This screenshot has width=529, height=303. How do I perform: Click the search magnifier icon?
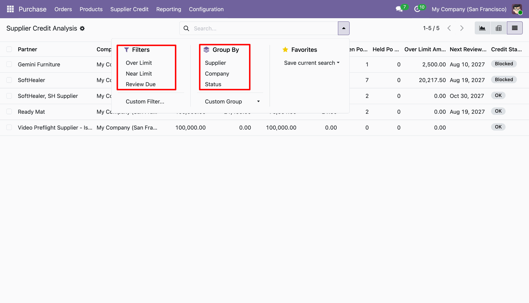coord(186,28)
